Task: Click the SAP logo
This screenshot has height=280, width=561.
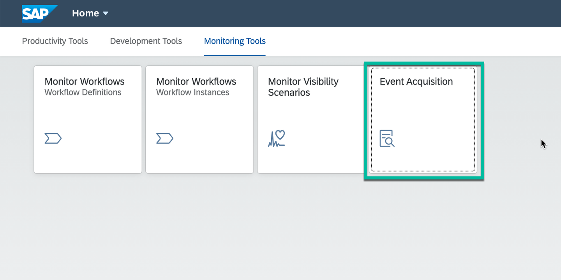Action: [40, 14]
